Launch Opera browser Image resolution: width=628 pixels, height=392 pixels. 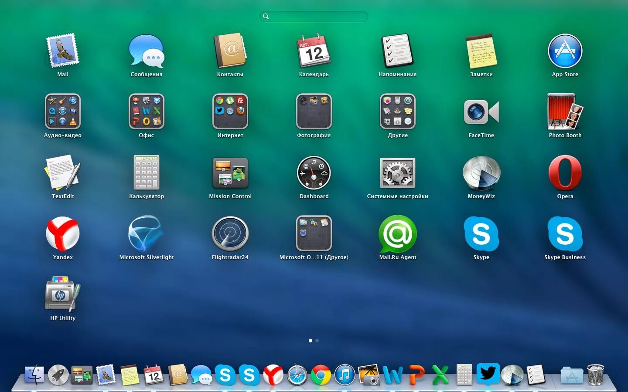tap(565, 173)
